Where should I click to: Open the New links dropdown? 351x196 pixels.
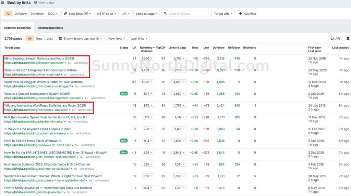coord(117,38)
